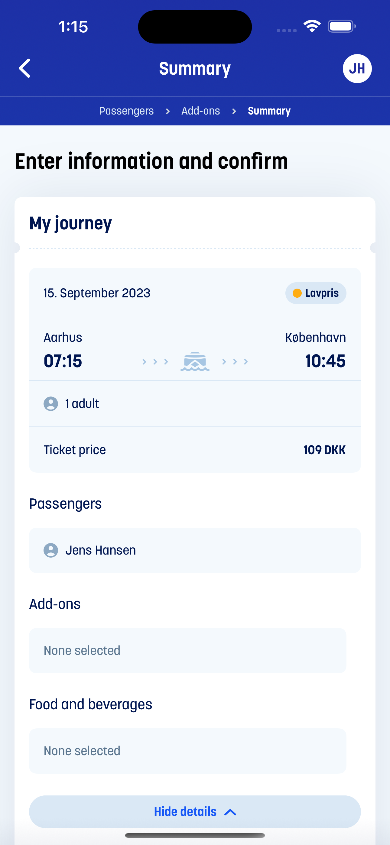Tap Food and beverages None selected field
The image size is (390, 845).
(x=188, y=751)
